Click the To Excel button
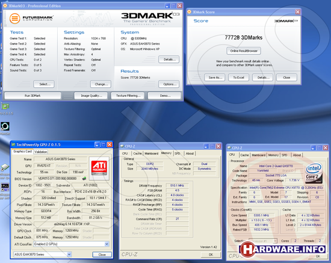The image size is (331, 263). pos(239,78)
